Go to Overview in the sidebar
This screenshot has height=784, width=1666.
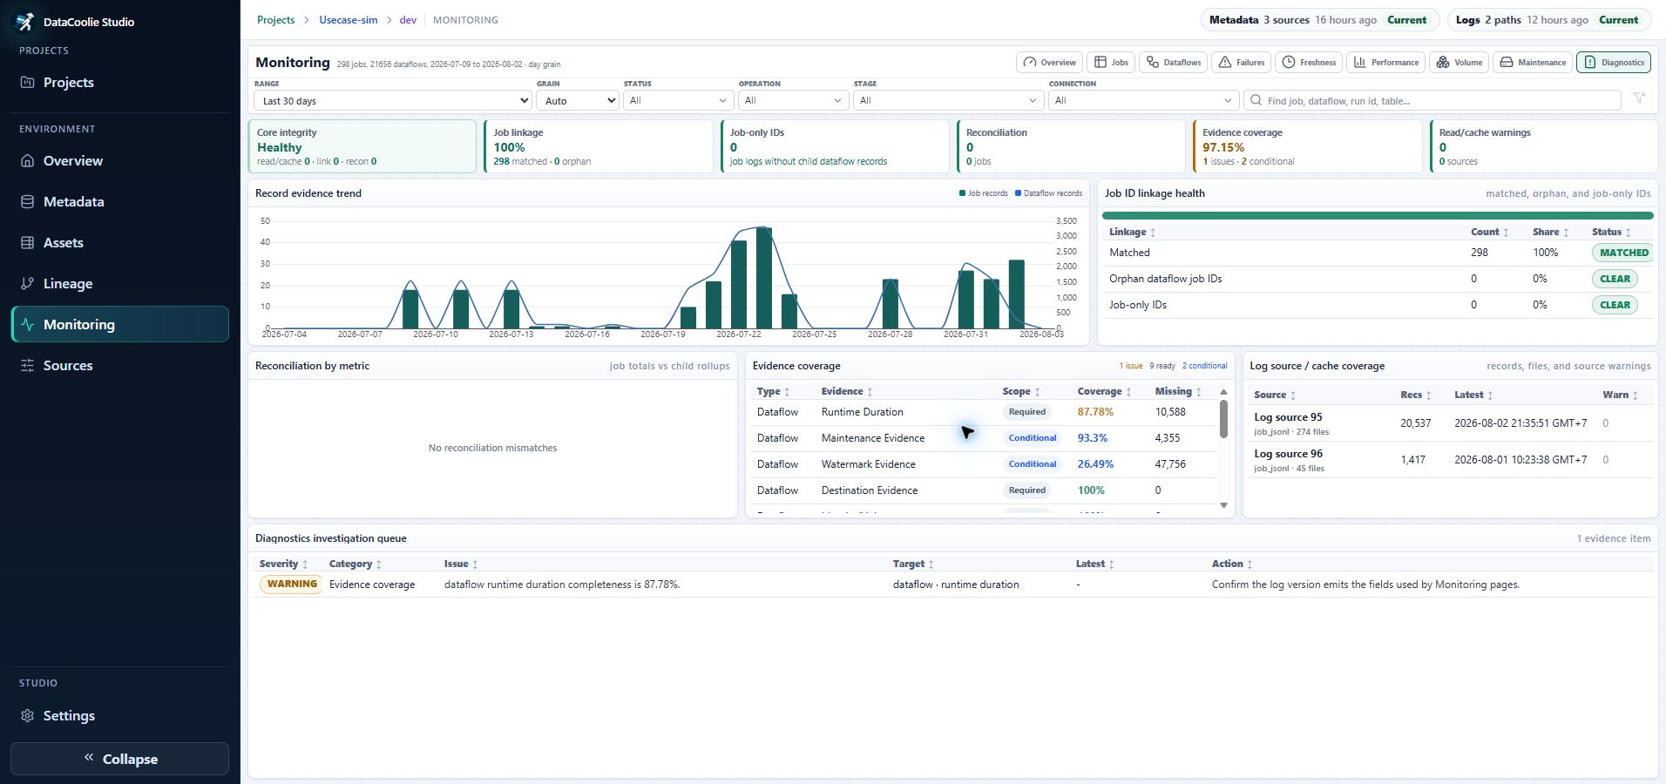click(x=119, y=161)
